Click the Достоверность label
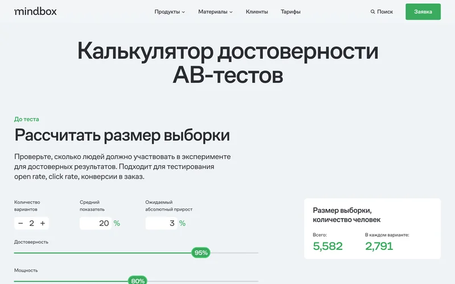Image resolution: width=455 pixels, height=284 pixels. tap(31, 242)
